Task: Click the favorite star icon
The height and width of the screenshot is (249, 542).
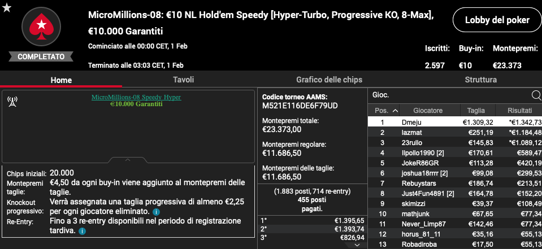Action: 7,7
